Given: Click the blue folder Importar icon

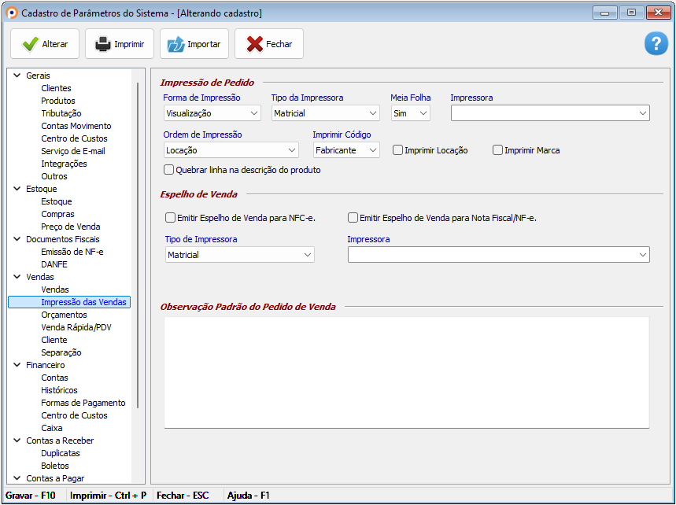Looking at the screenshot, I should click(175, 44).
